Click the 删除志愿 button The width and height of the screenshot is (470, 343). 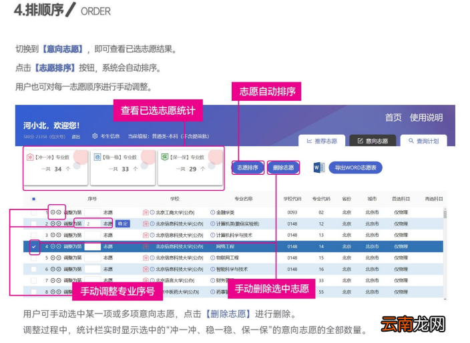tap(283, 167)
